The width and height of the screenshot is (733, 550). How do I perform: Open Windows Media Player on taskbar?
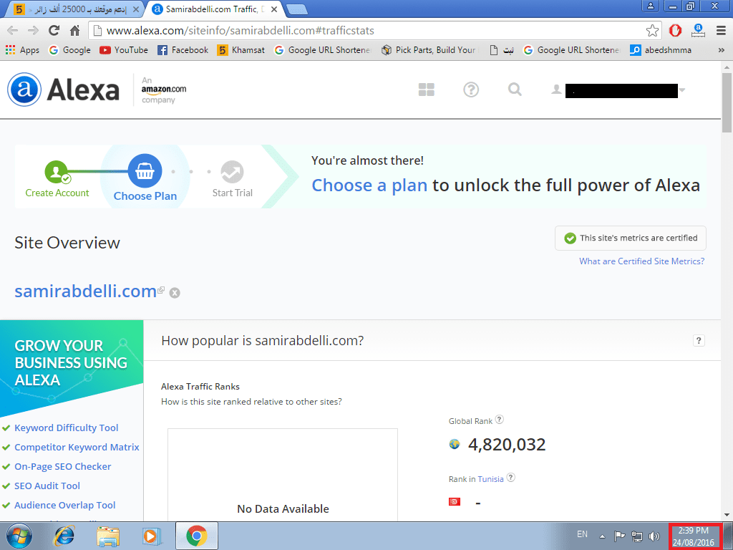click(x=152, y=536)
